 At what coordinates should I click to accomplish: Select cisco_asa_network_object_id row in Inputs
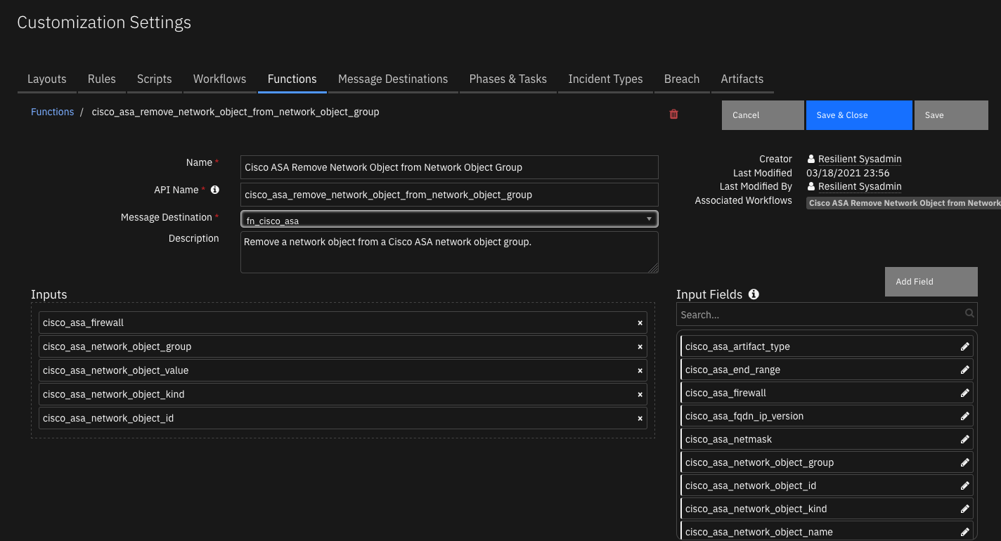[343, 419]
